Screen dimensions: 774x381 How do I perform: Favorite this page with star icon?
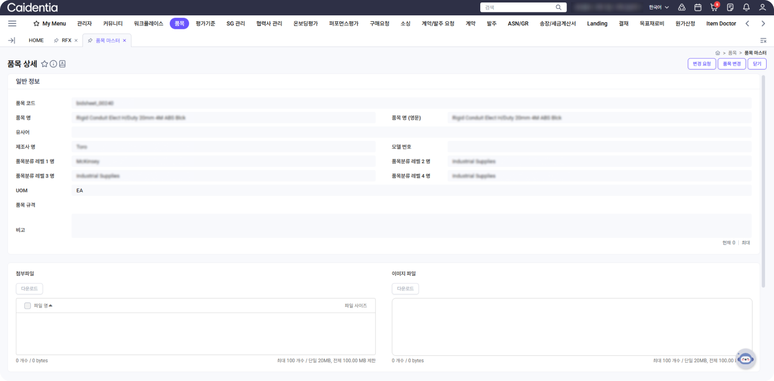[x=44, y=64]
